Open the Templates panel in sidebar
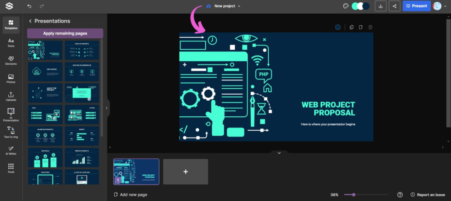 [11, 25]
